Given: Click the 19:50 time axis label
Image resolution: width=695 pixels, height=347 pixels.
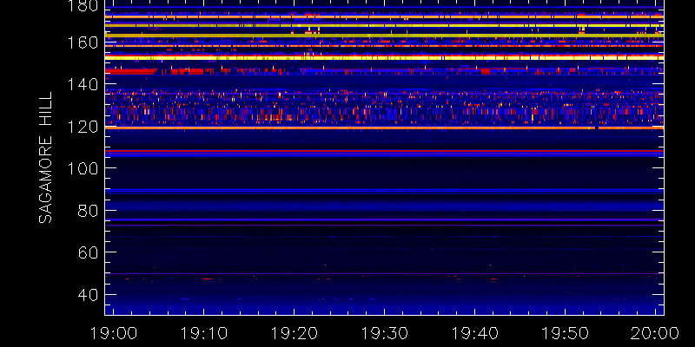Looking at the screenshot, I should click(x=566, y=333).
